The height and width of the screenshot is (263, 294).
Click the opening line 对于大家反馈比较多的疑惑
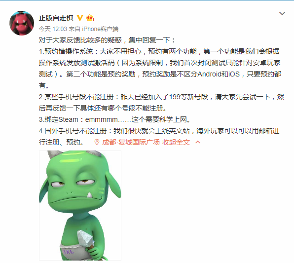80,40
